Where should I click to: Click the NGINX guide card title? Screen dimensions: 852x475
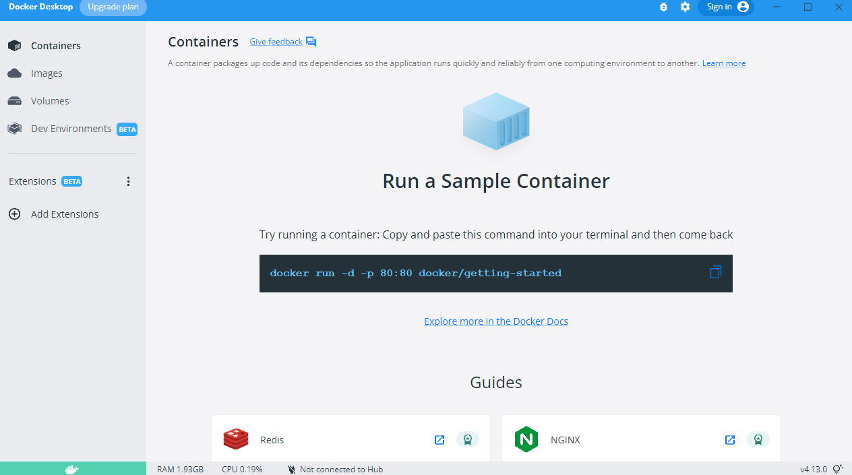point(565,440)
